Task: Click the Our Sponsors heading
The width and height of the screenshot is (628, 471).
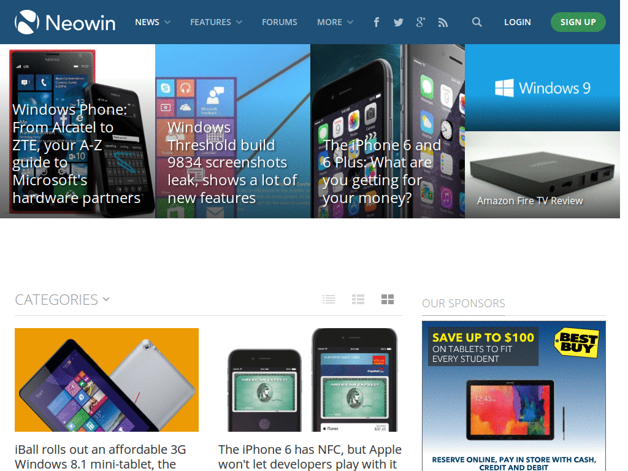Action: (x=464, y=303)
